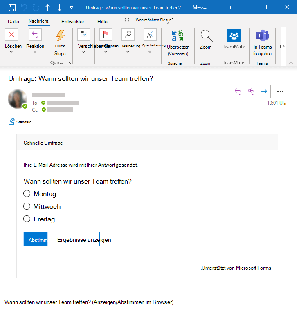Image resolution: width=297 pixels, height=315 pixels.
Task: Open Quick Access Toolbar customize dropdown
Action: click(71, 7)
